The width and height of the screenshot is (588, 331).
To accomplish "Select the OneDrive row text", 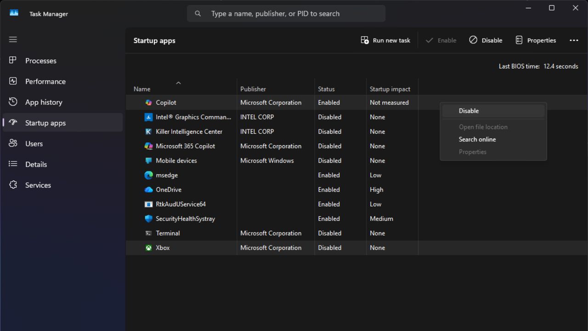I will point(169,189).
